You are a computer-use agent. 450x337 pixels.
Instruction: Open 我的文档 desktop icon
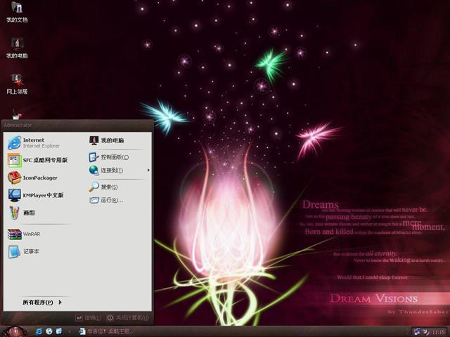[17, 12]
